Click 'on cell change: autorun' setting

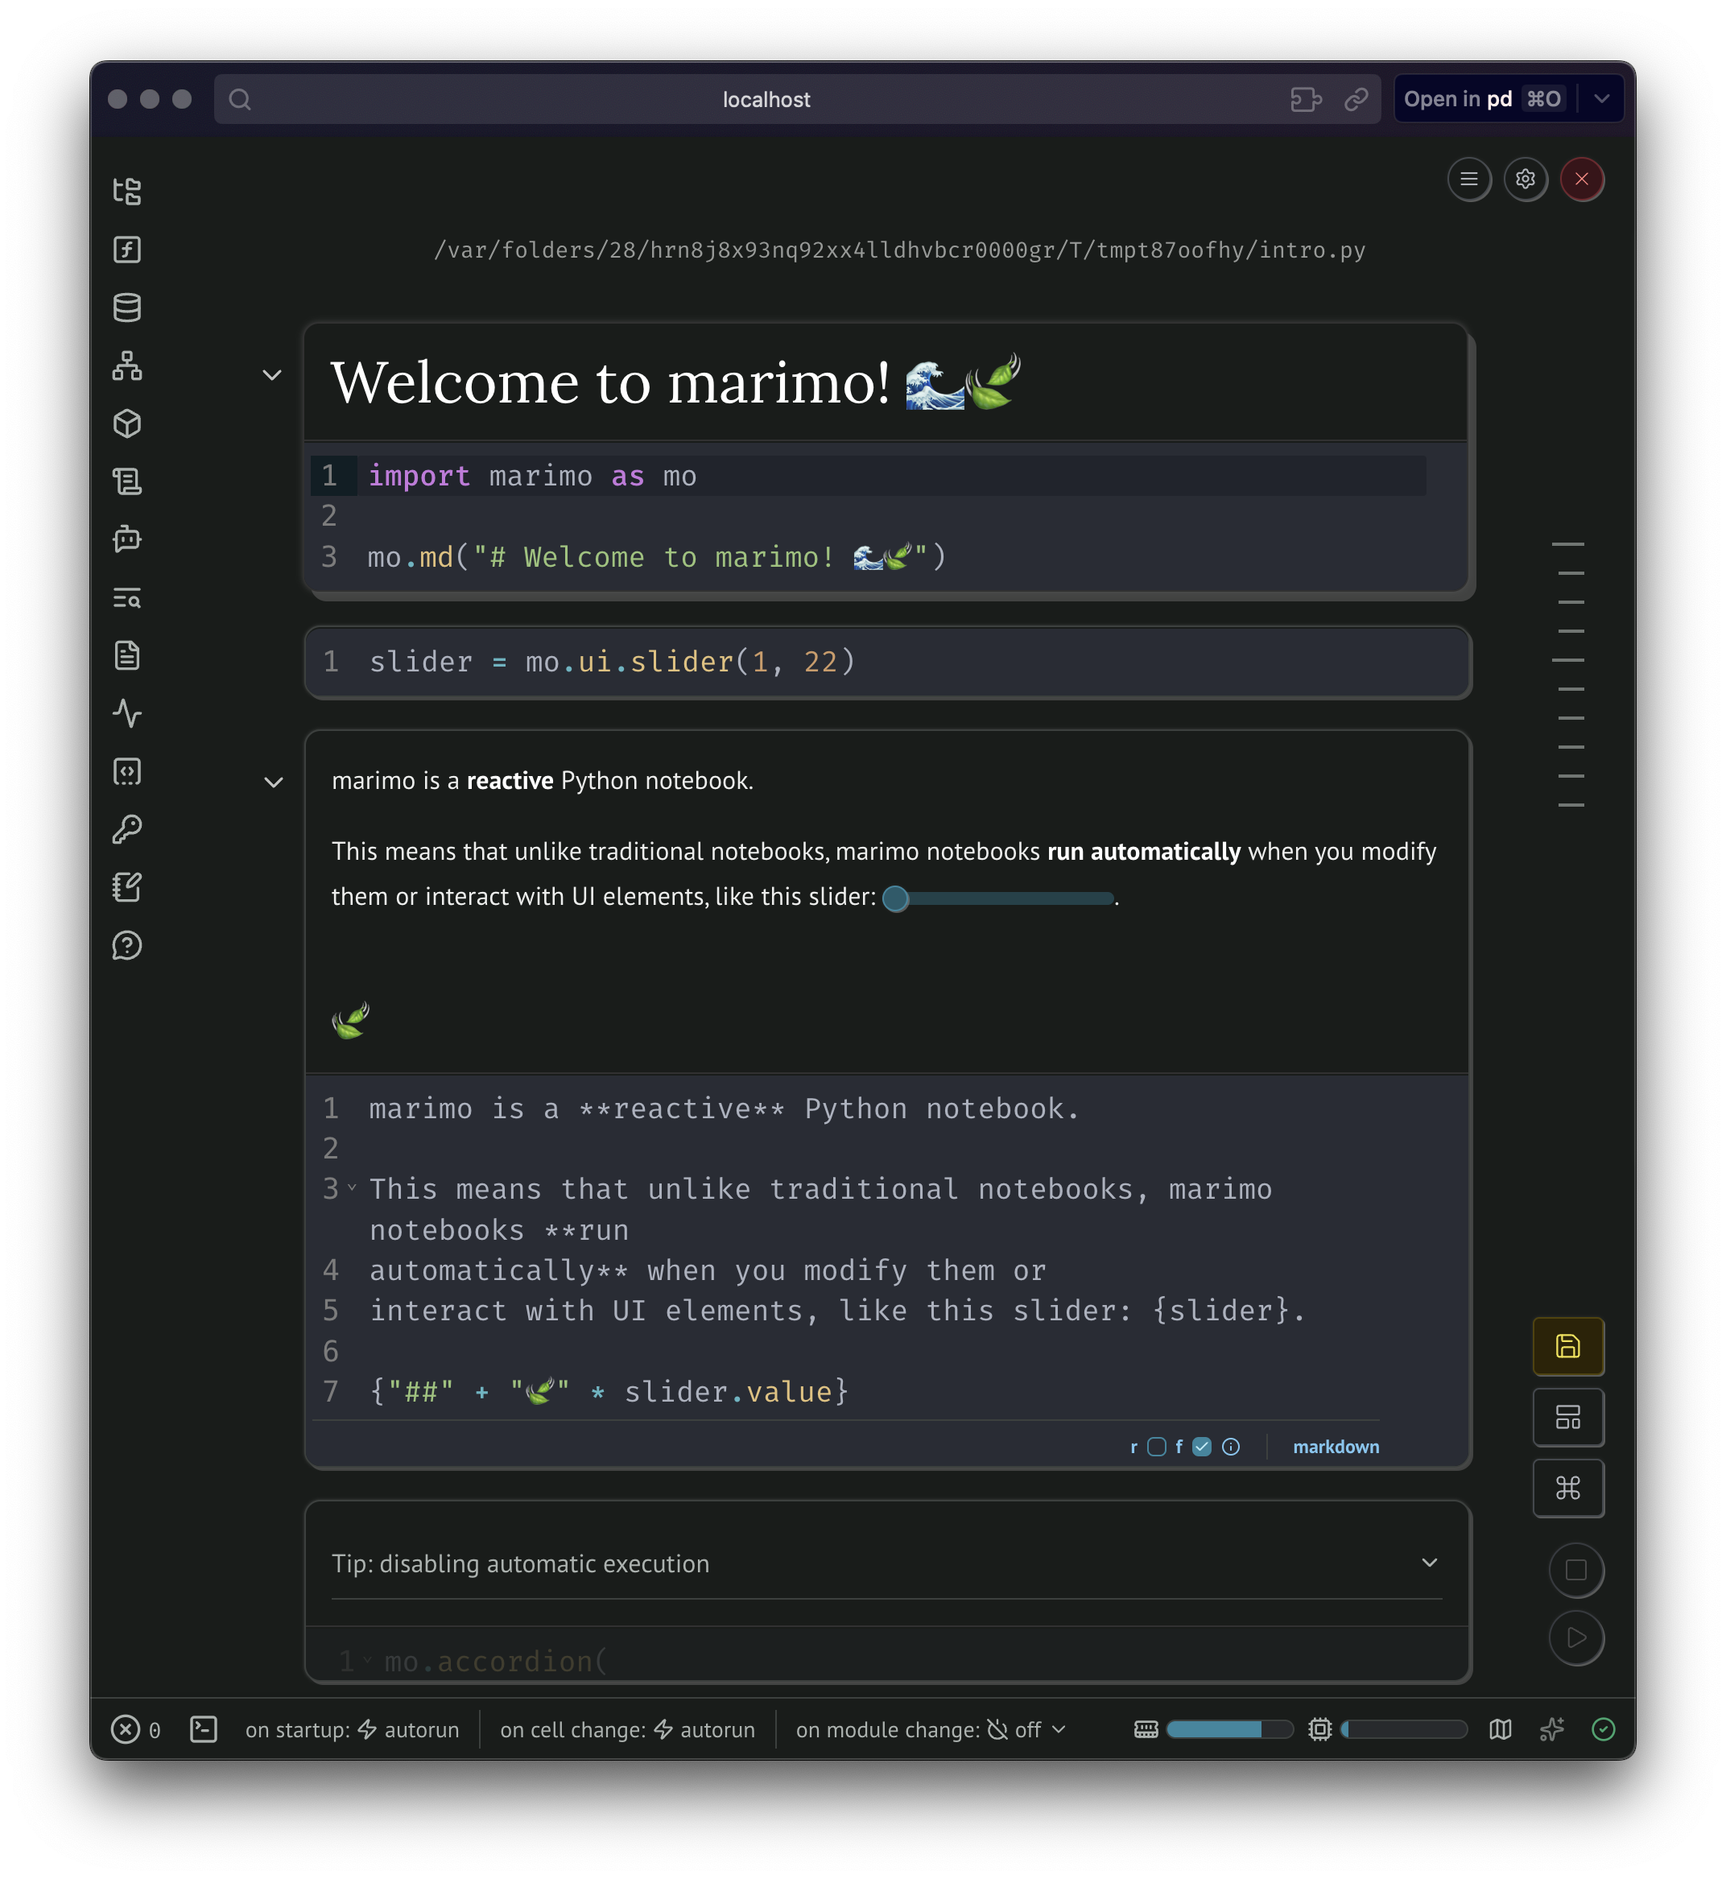click(x=626, y=1729)
